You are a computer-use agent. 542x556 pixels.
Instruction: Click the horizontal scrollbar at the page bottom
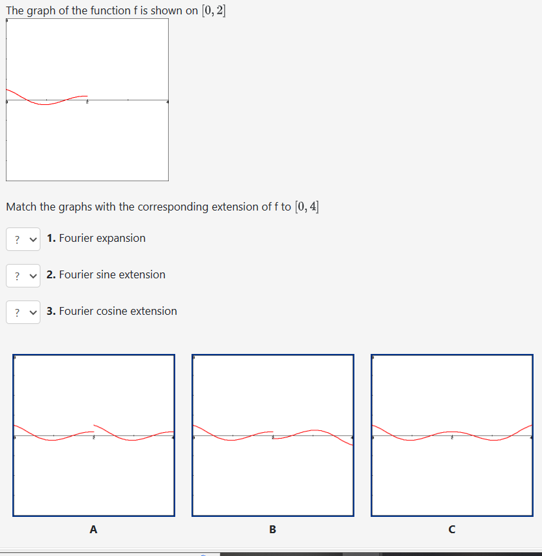[x=271, y=553]
